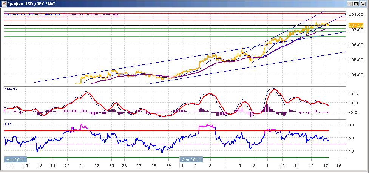Click the chart icon in title bar
This screenshot has height=173, width=369.
tap(3, 4)
